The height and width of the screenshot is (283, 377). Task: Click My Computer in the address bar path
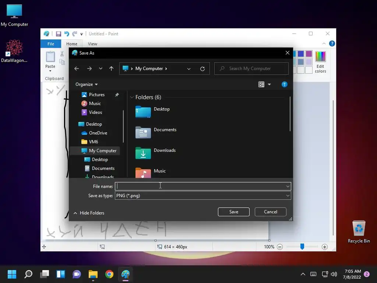pos(149,69)
